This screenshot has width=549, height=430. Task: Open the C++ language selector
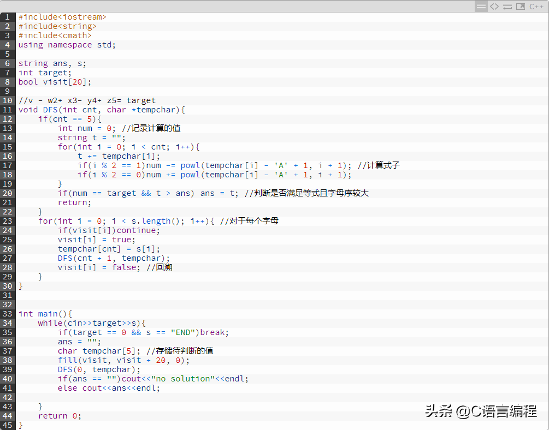click(x=536, y=6)
